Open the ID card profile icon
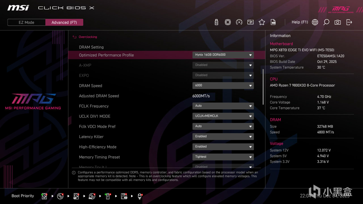This screenshot has height=204, width=363. (250, 22)
